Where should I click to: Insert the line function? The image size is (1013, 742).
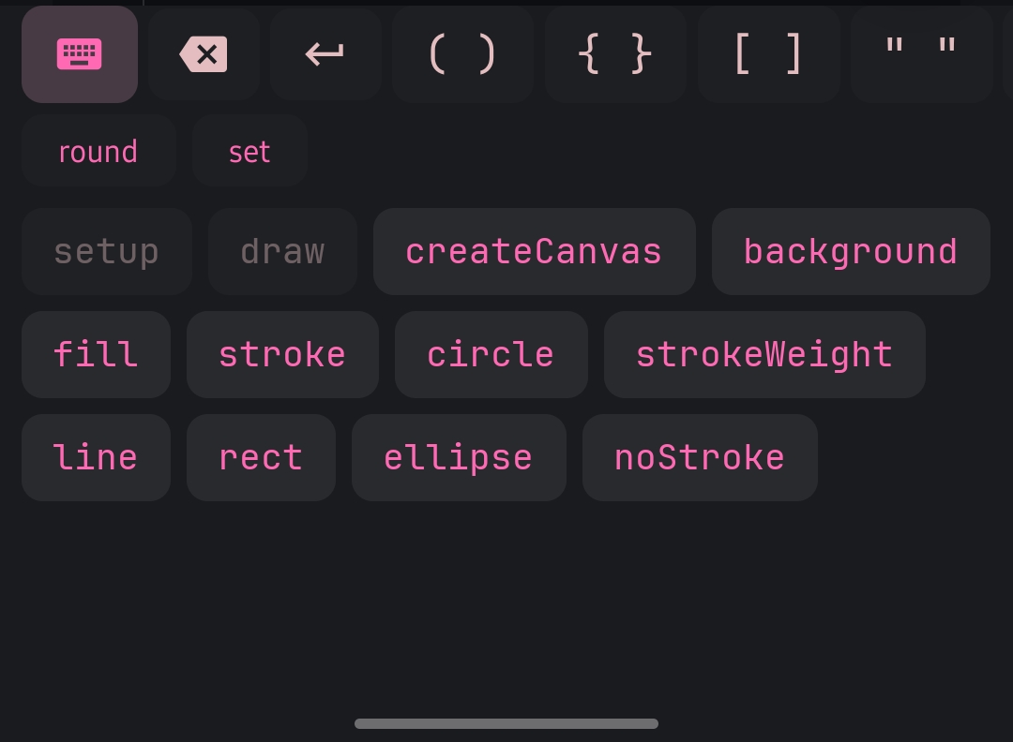[96, 458]
